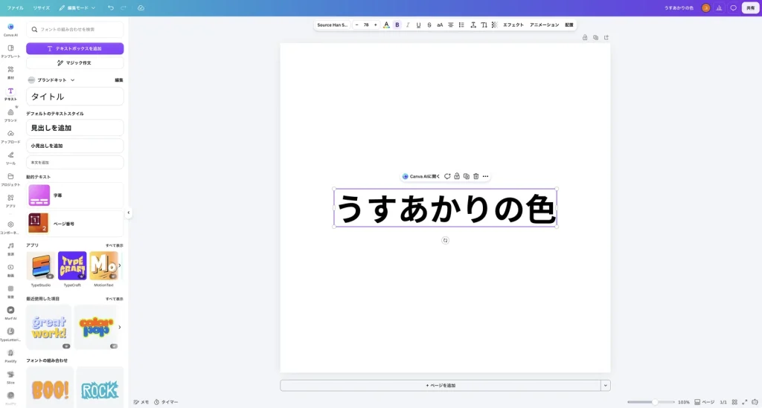Click the undo arrow in top bar

click(x=111, y=7)
